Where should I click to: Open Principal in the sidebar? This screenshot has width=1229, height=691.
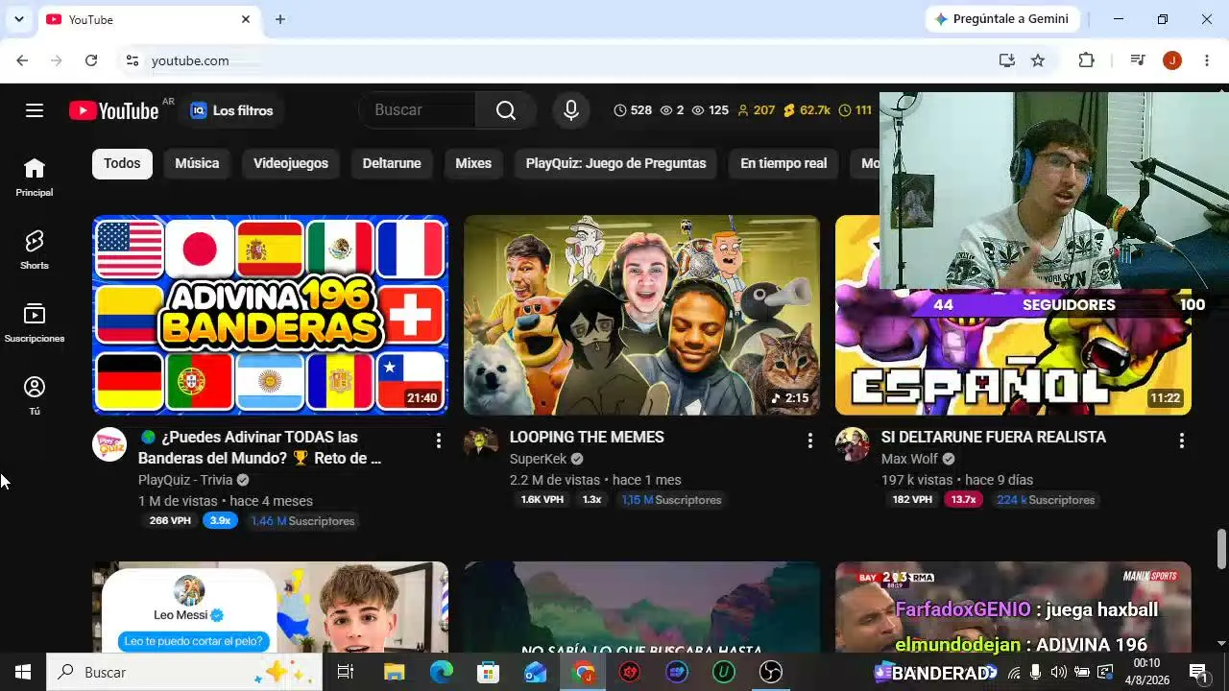tap(35, 178)
